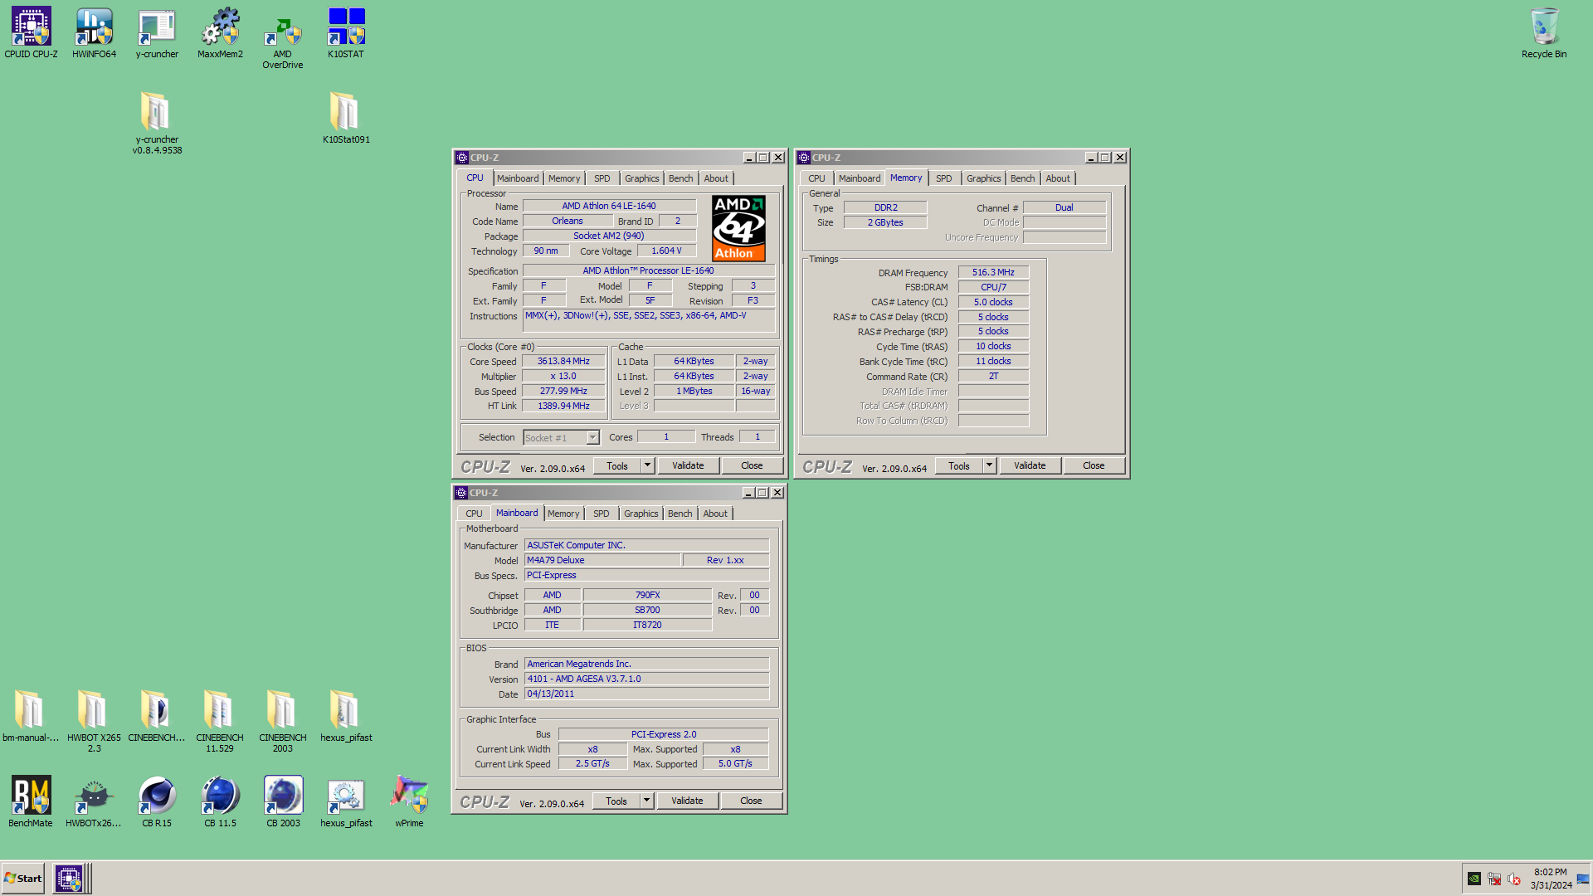The width and height of the screenshot is (1593, 896).
Task: Open the CPUID CPU-Z desktop shortcut
Action: [32, 33]
